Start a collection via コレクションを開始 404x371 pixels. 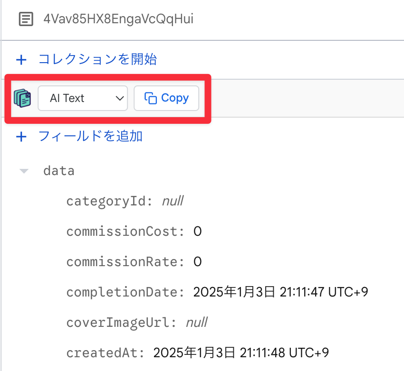click(x=97, y=59)
